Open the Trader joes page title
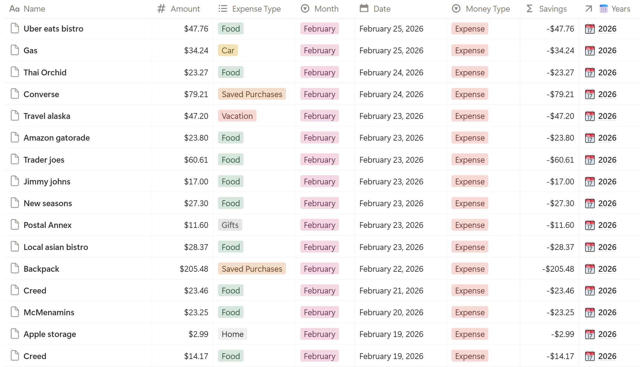Viewport: 640px width, 367px height. click(x=44, y=160)
